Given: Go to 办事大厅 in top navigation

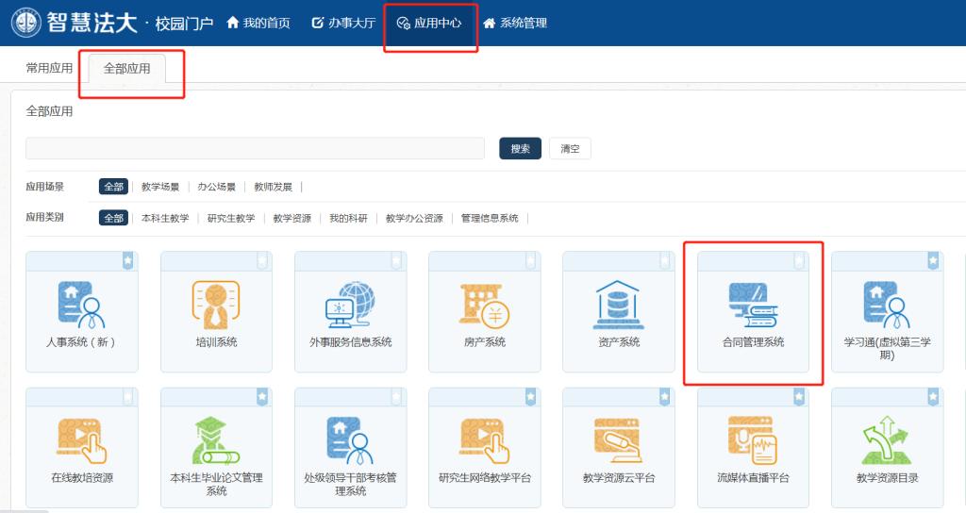Looking at the screenshot, I should pyautogui.click(x=343, y=23).
